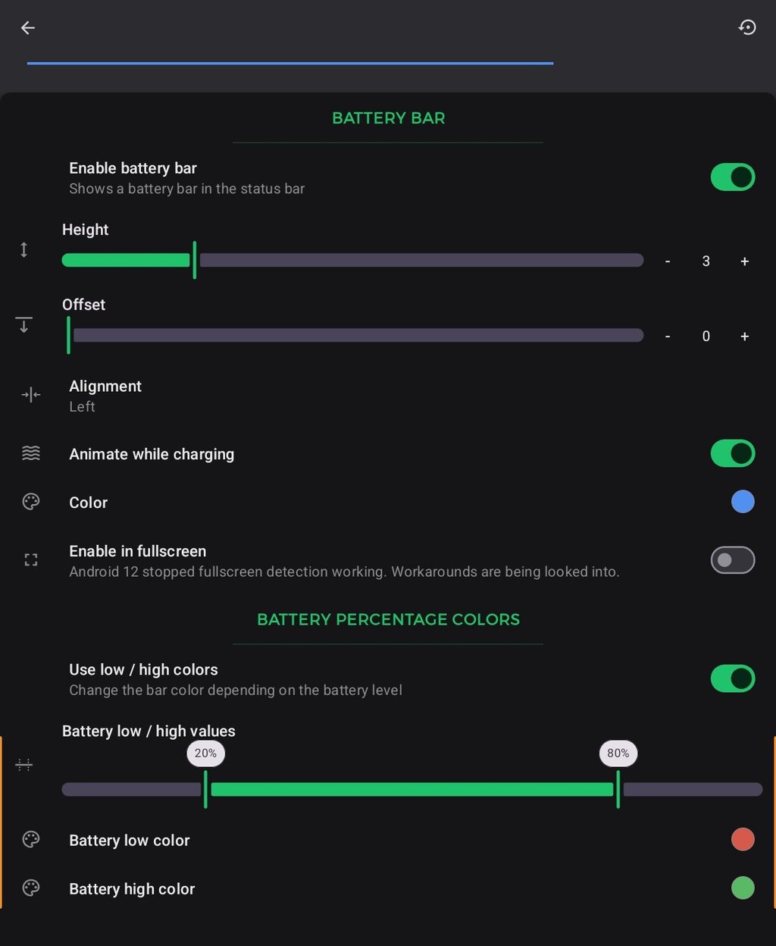Turn off Animate while charging switch

tap(732, 453)
